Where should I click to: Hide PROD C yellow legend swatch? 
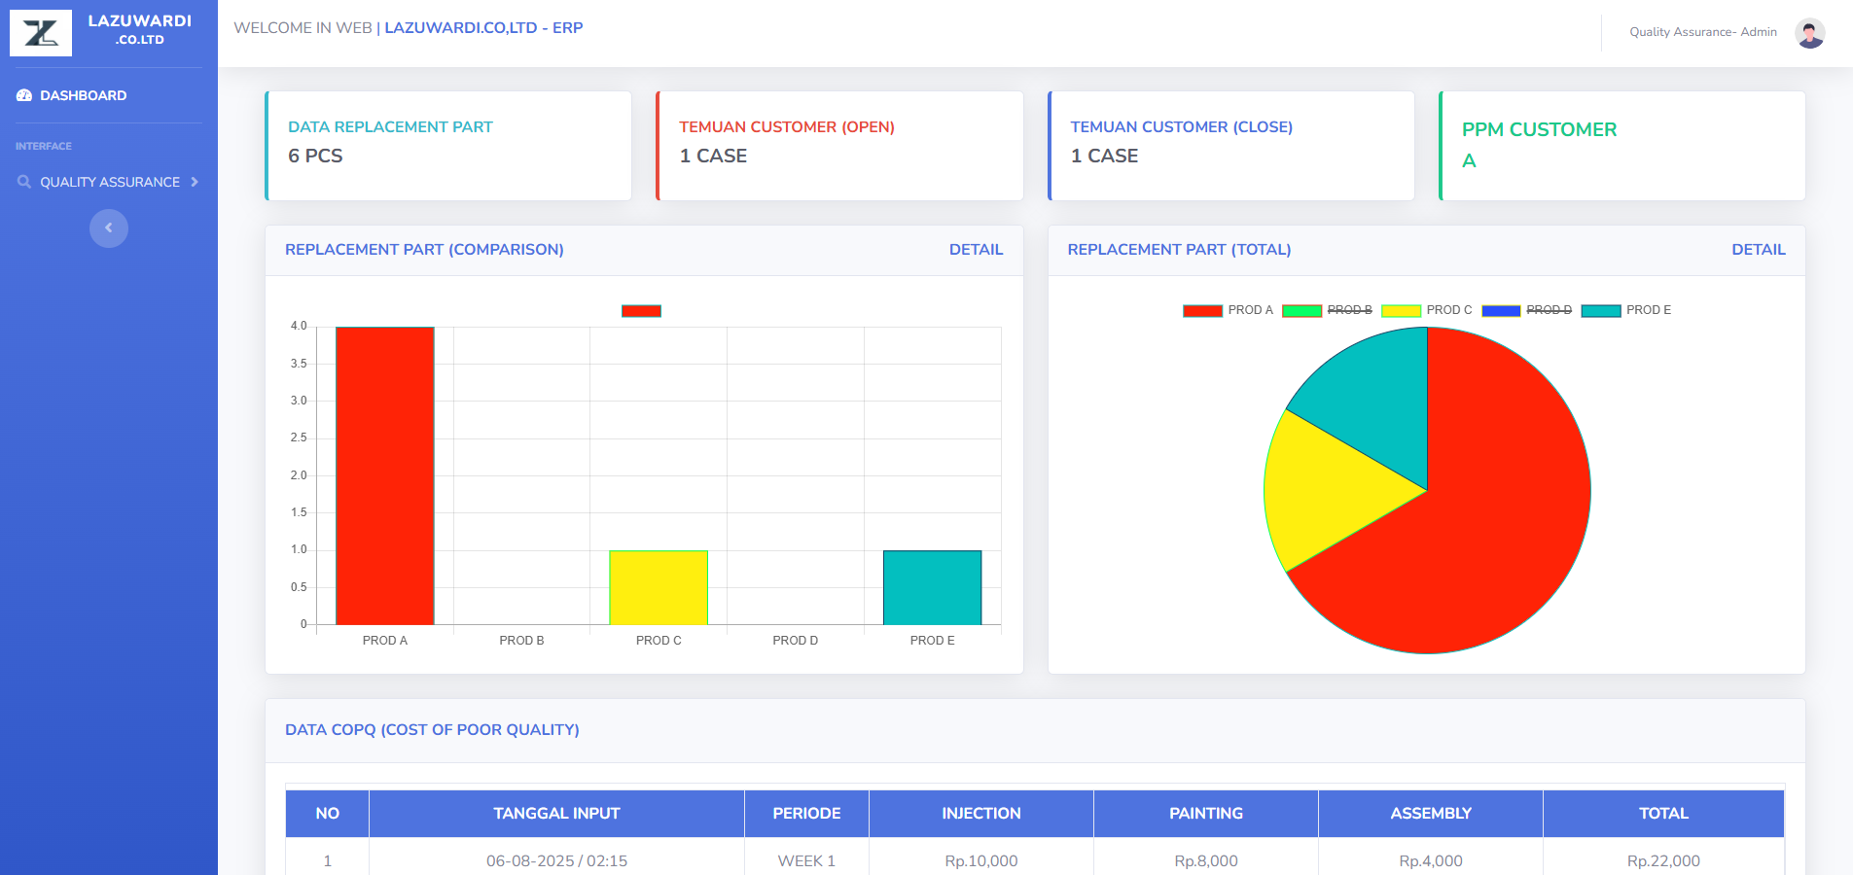pos(1401,311)
